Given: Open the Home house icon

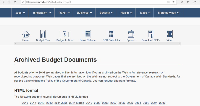Looking at the screenshot, I should tap(26, 34).
